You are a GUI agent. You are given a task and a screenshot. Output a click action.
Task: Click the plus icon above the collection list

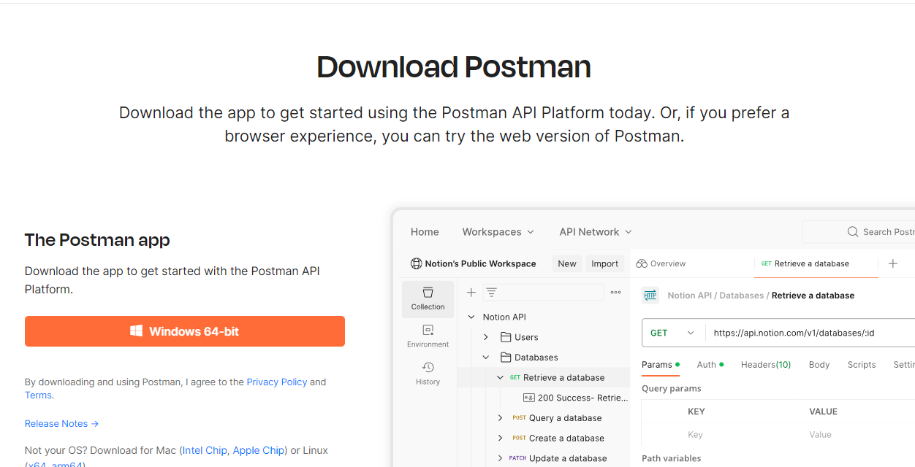471,292
